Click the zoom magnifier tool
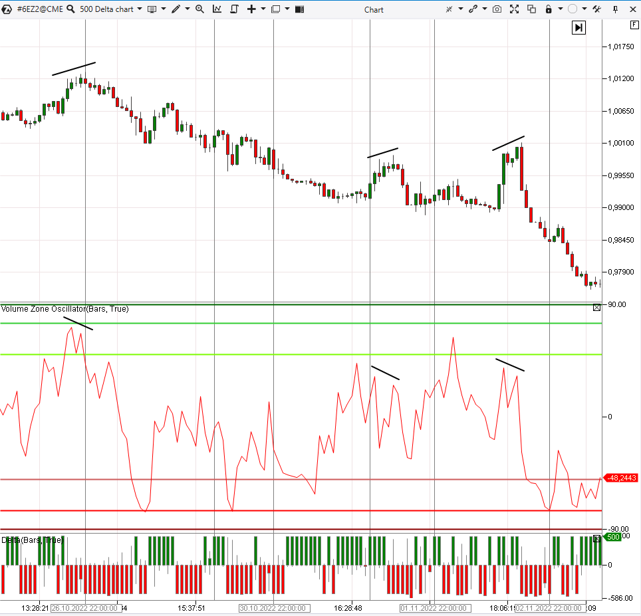Image resolution: width=641 pixels, height=616 pixels. click(x=199, y=9)
